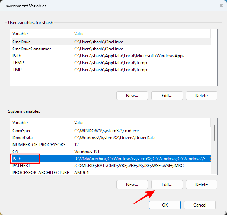Click Value column header in System variables
The width and height of the screenshot is (227, 215).
tap(141, 123)
